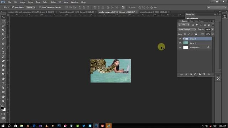Viewport: 228px width, 128px height.
Task: Create new adjustment layer icon
Action: 196,74
